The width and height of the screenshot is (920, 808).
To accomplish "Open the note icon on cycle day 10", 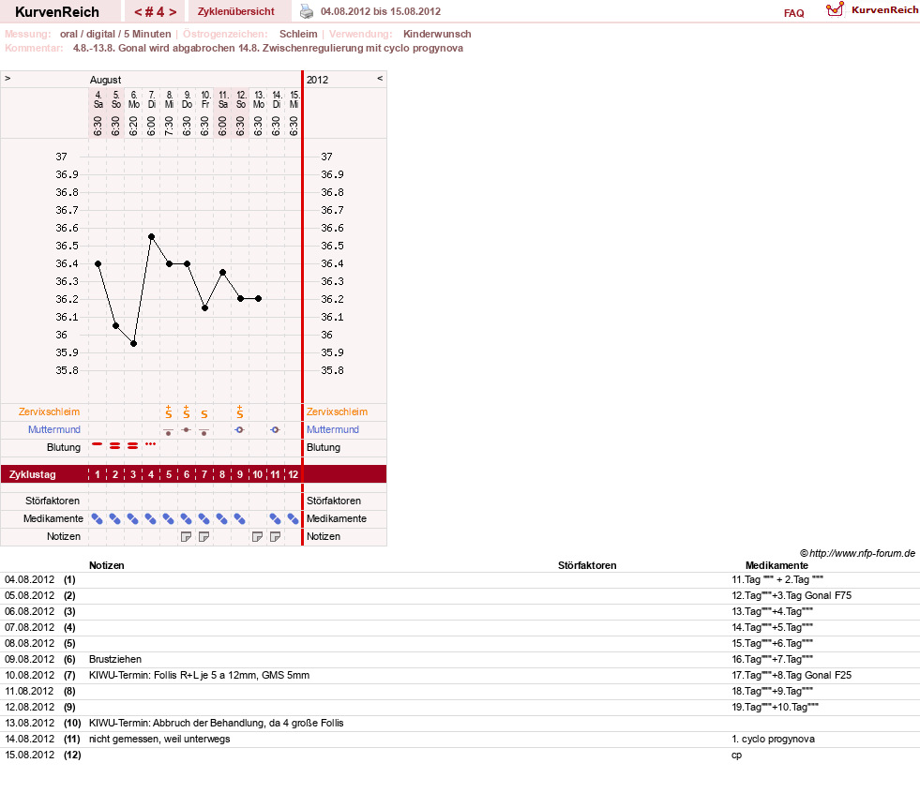I will (257, 536).
